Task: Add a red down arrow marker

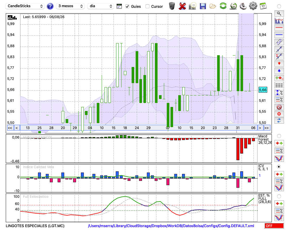Action: (x=279, y=64)
